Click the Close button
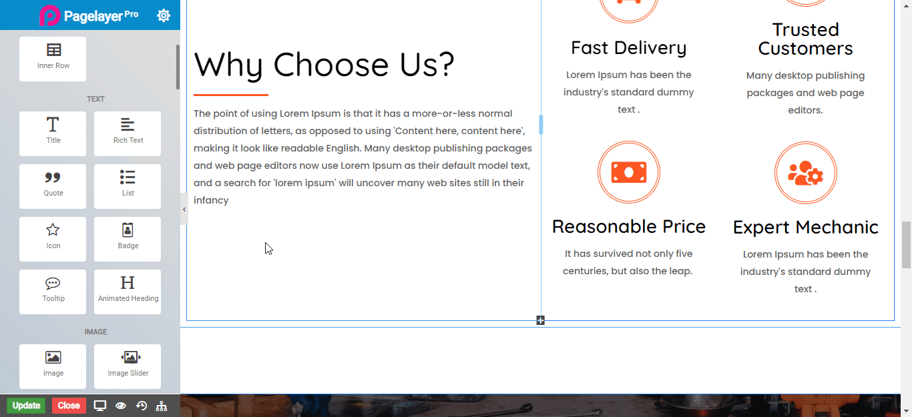Image resolution: width=912 pixels, height=417 pixels. [69, 406]
